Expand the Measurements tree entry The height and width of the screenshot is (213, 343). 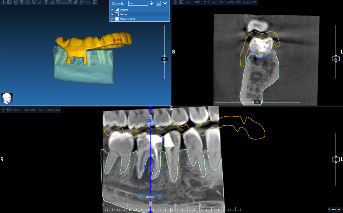(x=112, y=19)
